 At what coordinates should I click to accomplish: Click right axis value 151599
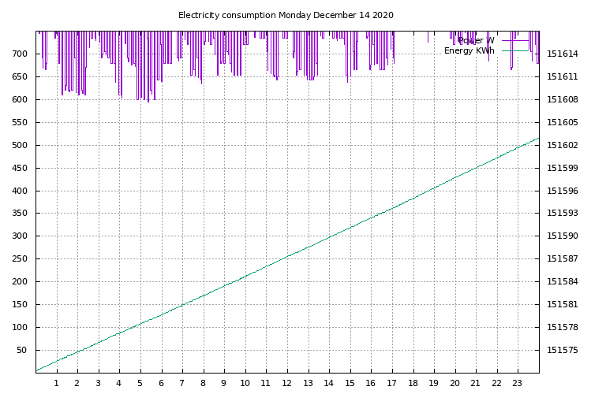(563, 168)
